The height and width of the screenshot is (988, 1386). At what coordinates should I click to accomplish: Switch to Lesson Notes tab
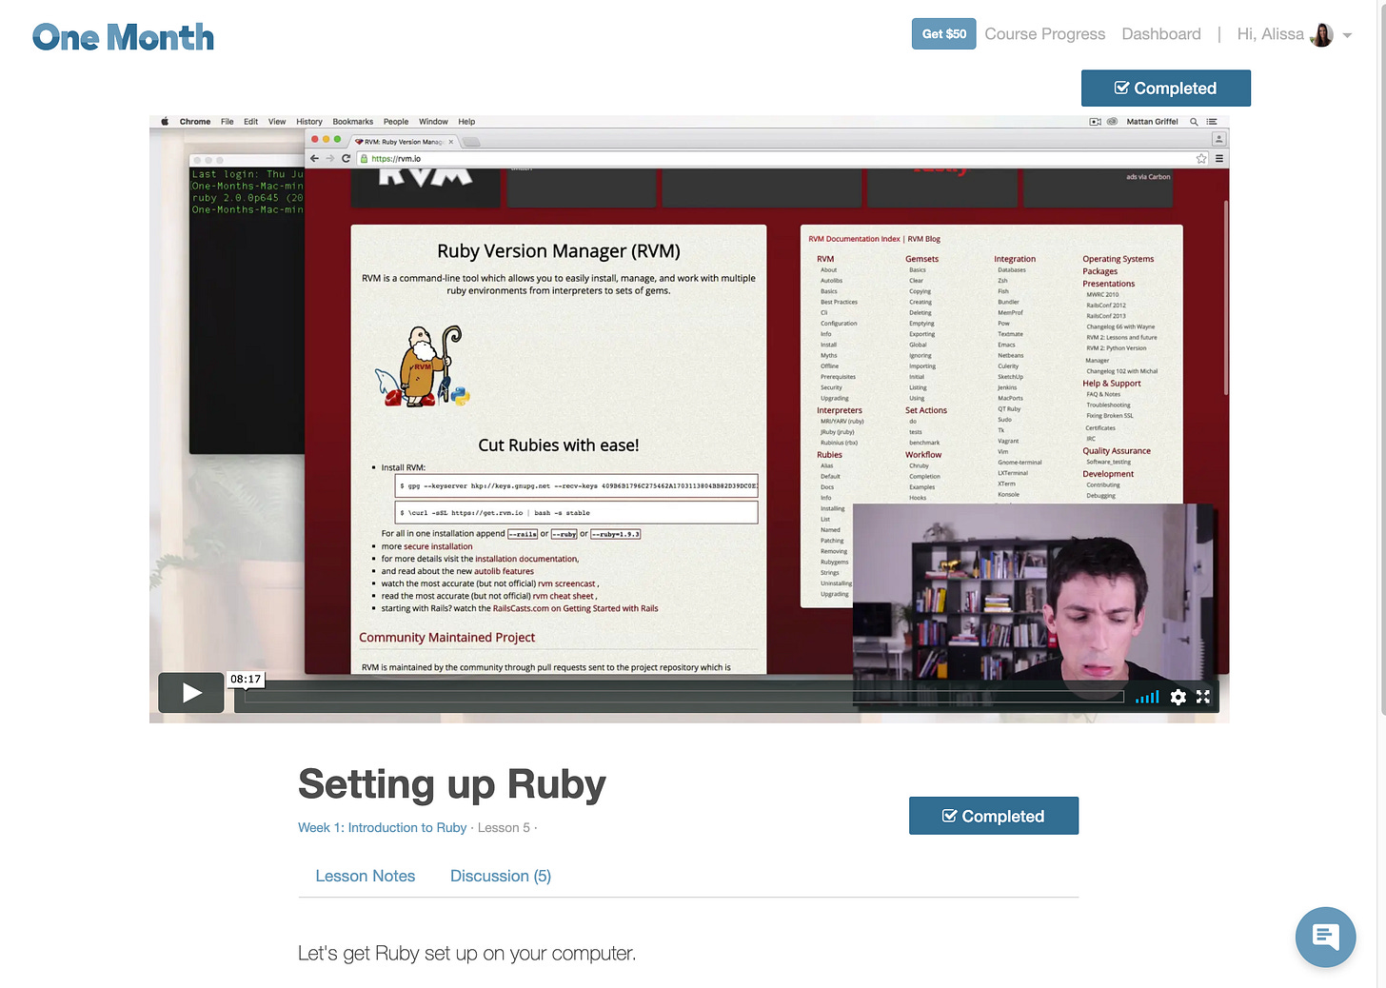[x=366, y=876]
